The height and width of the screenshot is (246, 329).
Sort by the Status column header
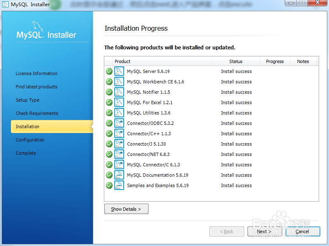(236, 61)
